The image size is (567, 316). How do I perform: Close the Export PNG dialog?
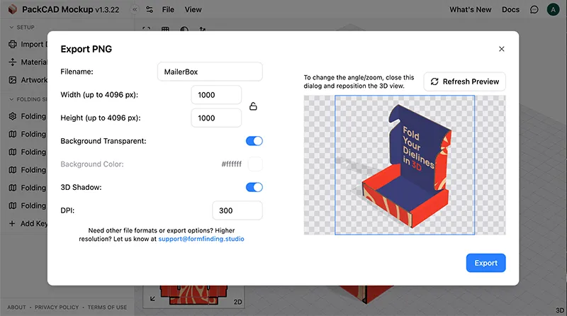point(501,49)
